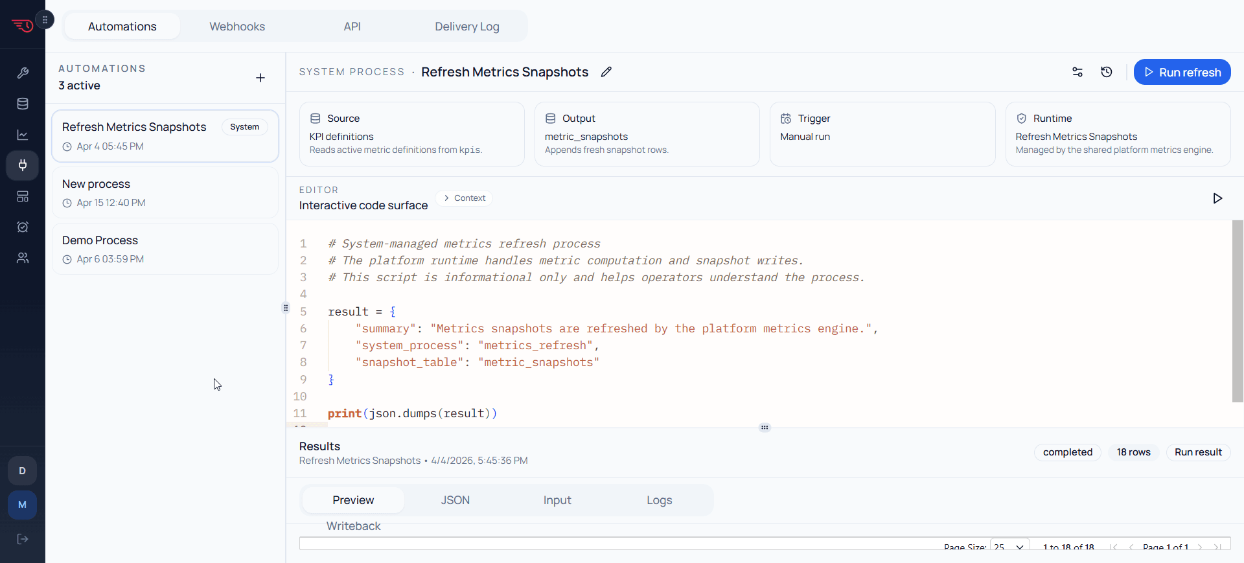Click the vertical panel resize handle
Viewport: 1244px width, 563px height.
[x=286, y=308]
